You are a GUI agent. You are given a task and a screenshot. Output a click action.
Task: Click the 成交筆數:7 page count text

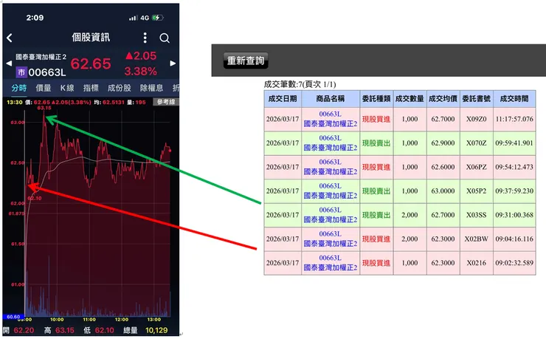click(300, 84)
